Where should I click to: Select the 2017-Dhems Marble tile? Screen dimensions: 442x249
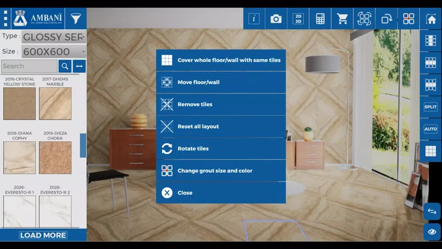55,103
